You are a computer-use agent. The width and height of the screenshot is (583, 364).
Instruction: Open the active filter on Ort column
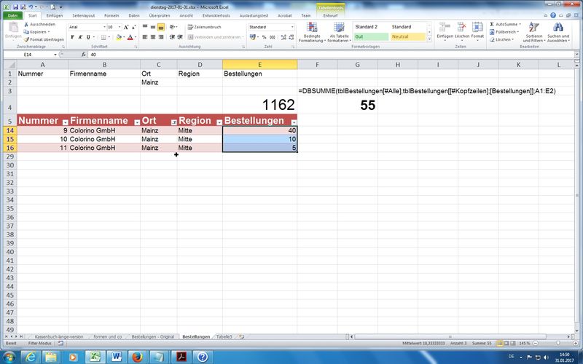173,122
